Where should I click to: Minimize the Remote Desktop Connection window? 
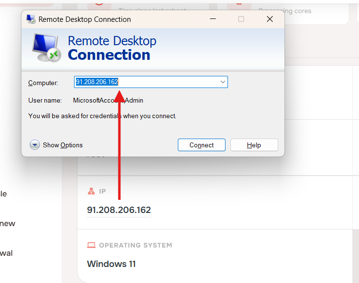[213, 19]
